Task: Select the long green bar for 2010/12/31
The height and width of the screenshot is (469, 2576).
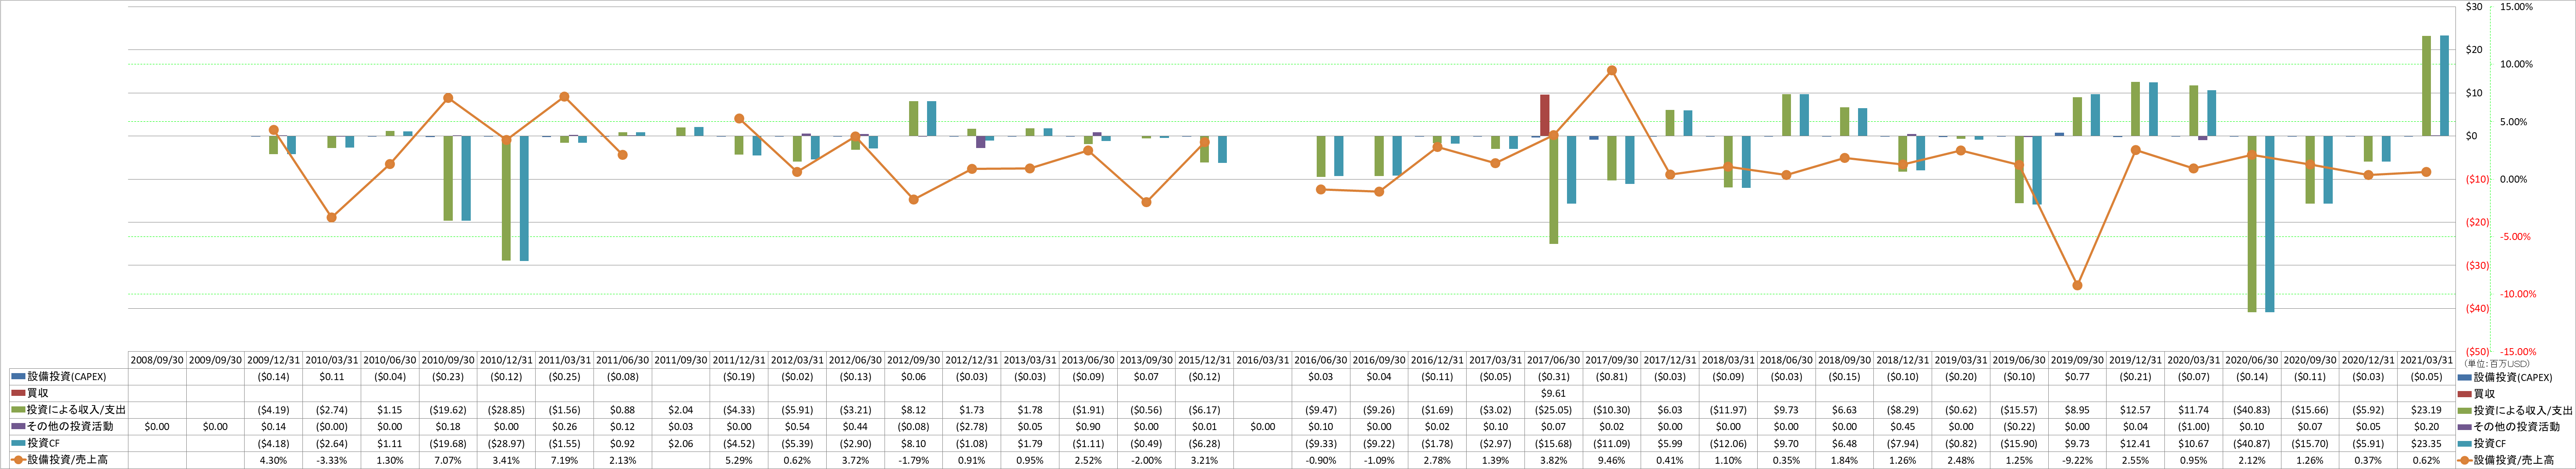Action: [x=506, y=198]
